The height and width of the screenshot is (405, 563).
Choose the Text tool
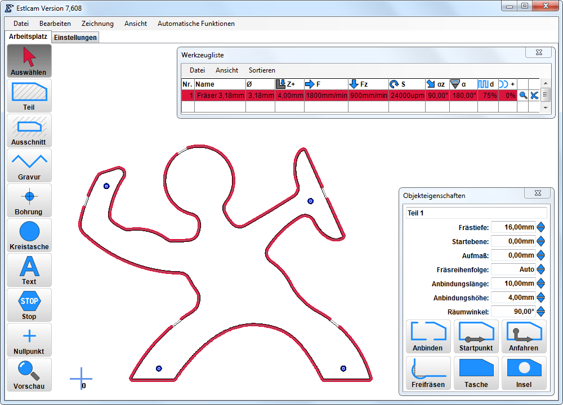coord(29,270)
